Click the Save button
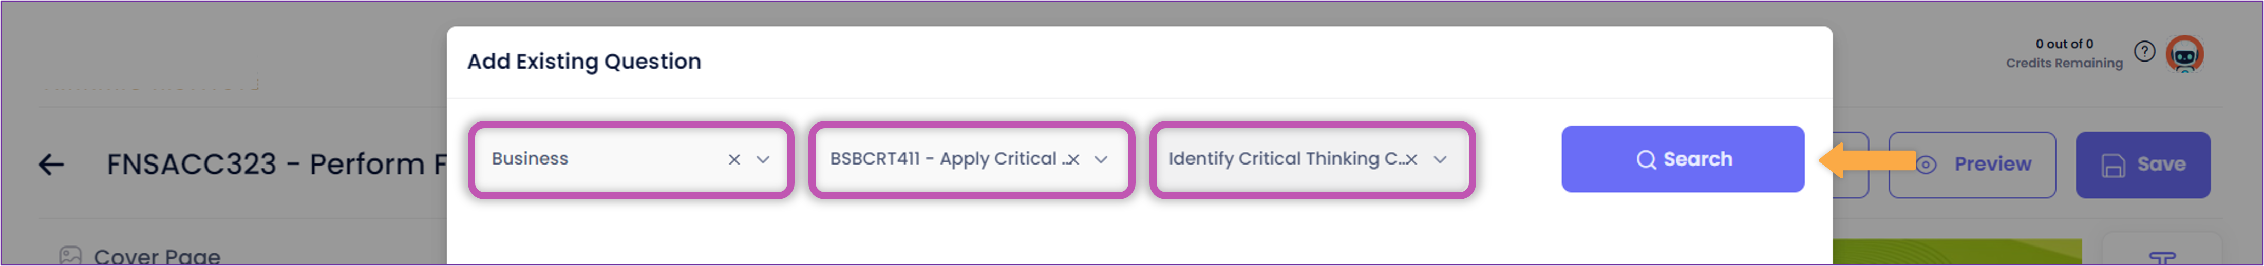 pos(2142,165)
